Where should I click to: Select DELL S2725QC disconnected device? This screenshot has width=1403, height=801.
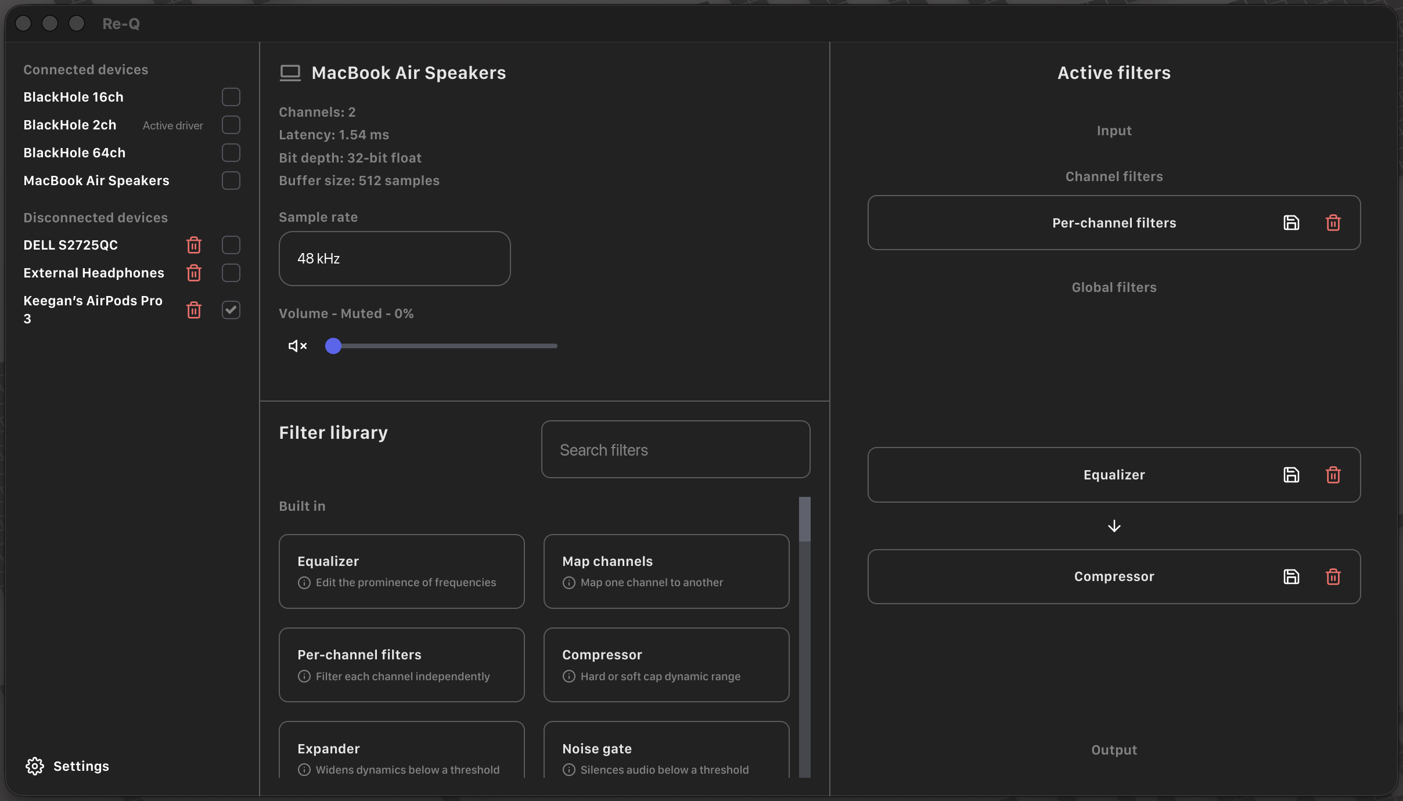pyautogui.click(x=70, y=245)
